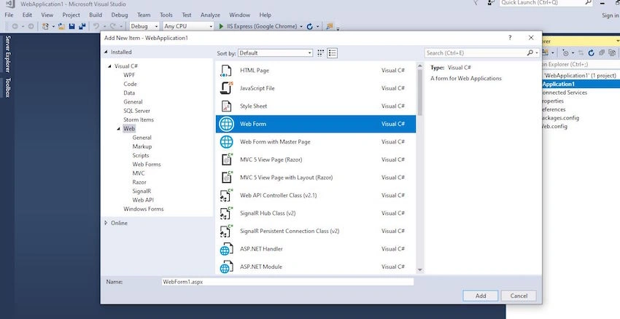Click the Quick Launch search magnifier icon
Viewport: 620px width, 319px height.
coord(589,3)
